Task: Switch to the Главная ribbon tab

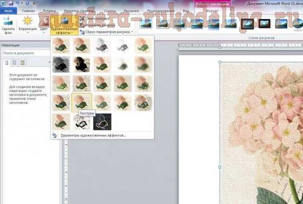Action: [x=28, y=11]
